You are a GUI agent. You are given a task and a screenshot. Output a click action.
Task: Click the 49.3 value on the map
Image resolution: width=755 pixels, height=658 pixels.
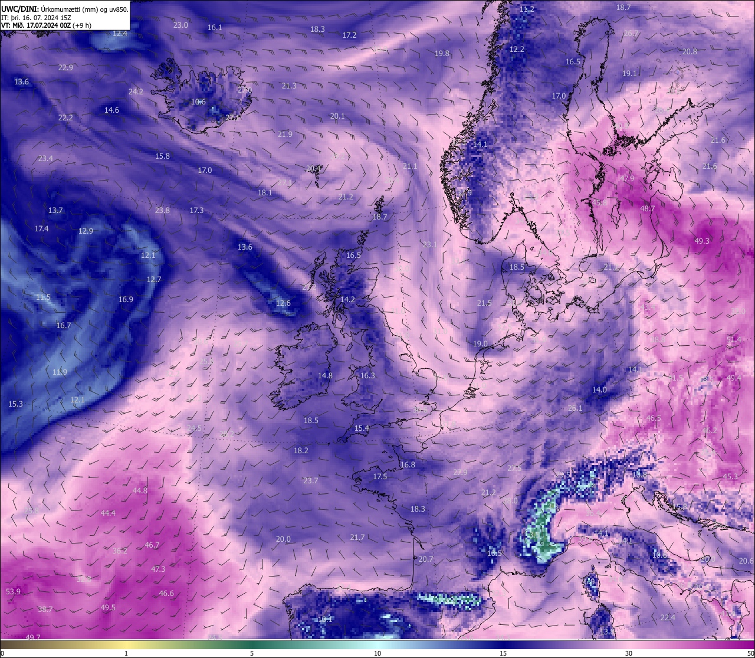tap(702, 241)
